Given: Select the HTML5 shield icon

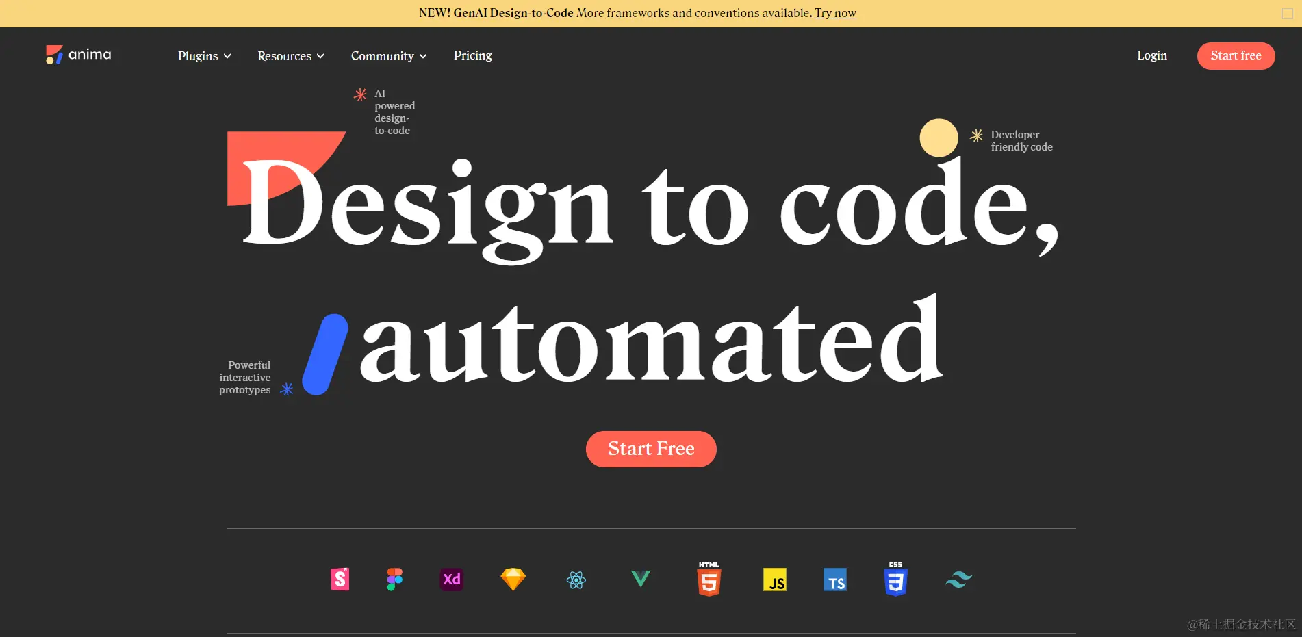Looking at the screenshot, I should (x=709, y=579).
